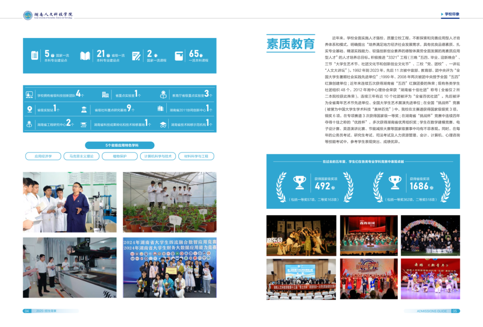Click the 材料科学与工程 discipline tag
The width and height of the screenshot is (483, 327).
click(196, 156)
